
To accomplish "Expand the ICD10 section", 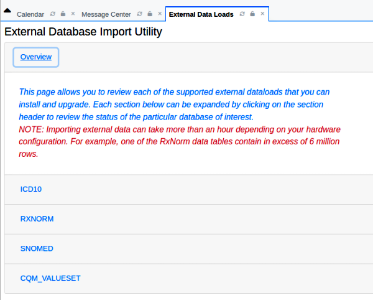I will click(31, 189).
